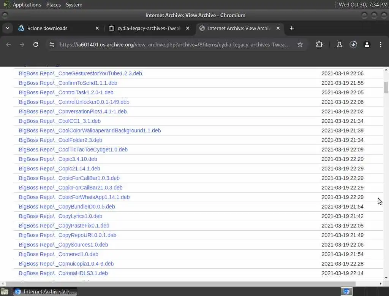
Task: Switch to cydia-legacy-archives tab
Action: click(x=149, y=28)
